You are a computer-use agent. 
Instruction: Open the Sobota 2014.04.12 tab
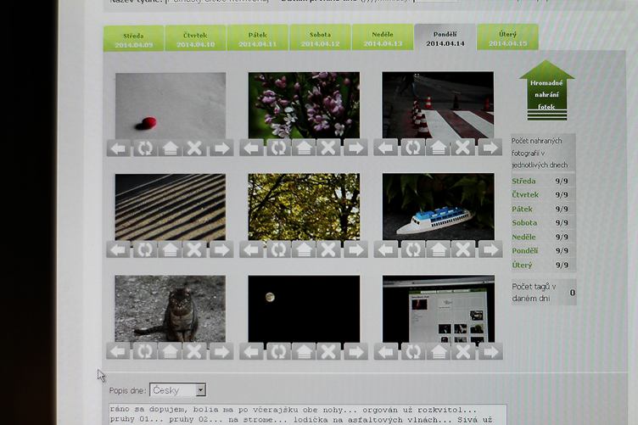pyautogui.click(x=320, y=38)
